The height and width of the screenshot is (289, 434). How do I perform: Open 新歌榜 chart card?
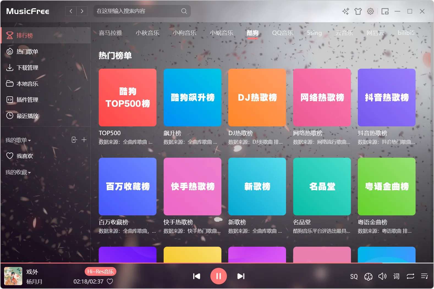257,187
